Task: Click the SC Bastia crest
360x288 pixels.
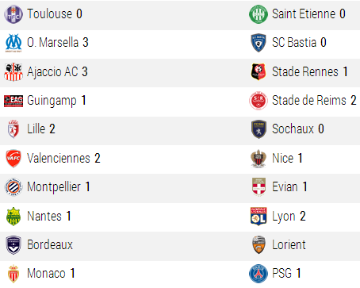Action: point(259,43)
